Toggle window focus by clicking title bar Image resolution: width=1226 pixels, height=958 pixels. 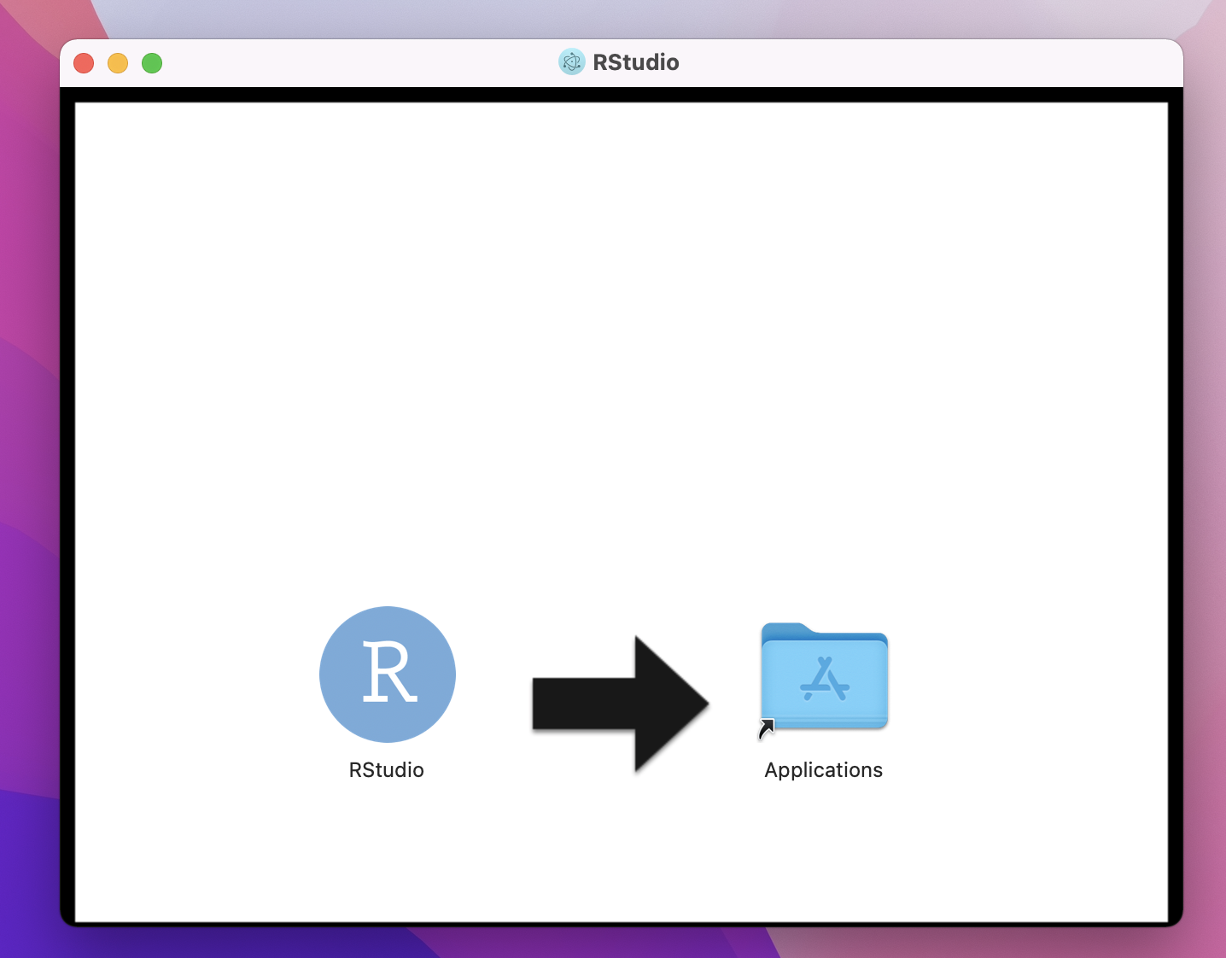tap(342, 61)
